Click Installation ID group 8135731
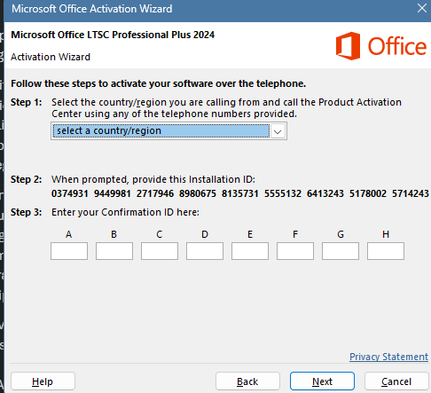Image resolution: width=431 pixels, height=393 pixels. pos(240,193)
